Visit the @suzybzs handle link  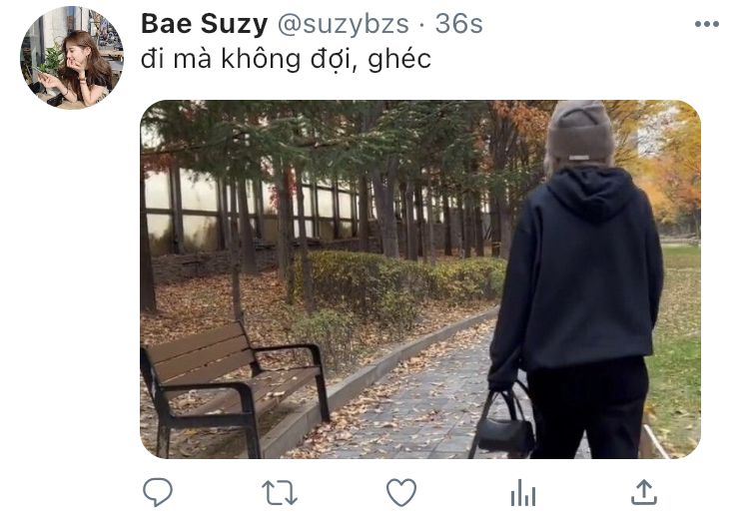pyautogui.click(x=343, y=24)
